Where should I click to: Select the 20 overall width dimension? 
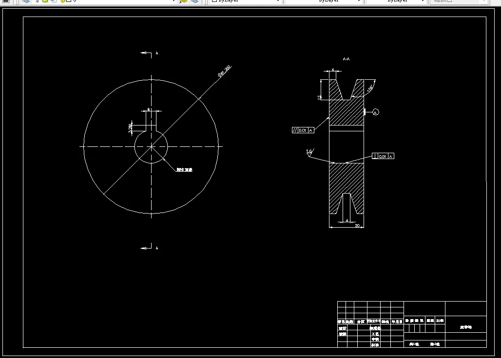pyautogui.click(x=357, y=225)
